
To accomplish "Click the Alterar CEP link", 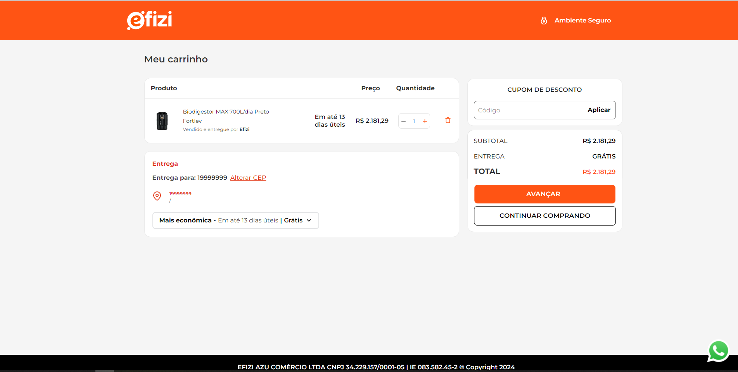I will pyautogui.click(x=248, y=178).
